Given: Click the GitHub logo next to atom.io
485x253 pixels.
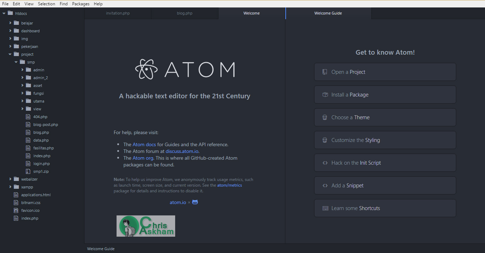Looking at the screenshot, I should click(x=195, y=202).
